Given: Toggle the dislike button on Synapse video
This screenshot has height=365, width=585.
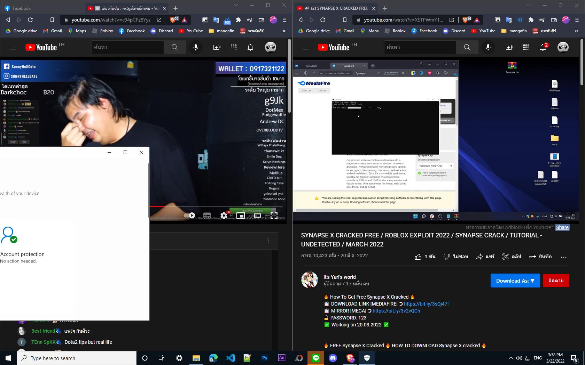Looking at the screenshot, I should coord(447,257).
